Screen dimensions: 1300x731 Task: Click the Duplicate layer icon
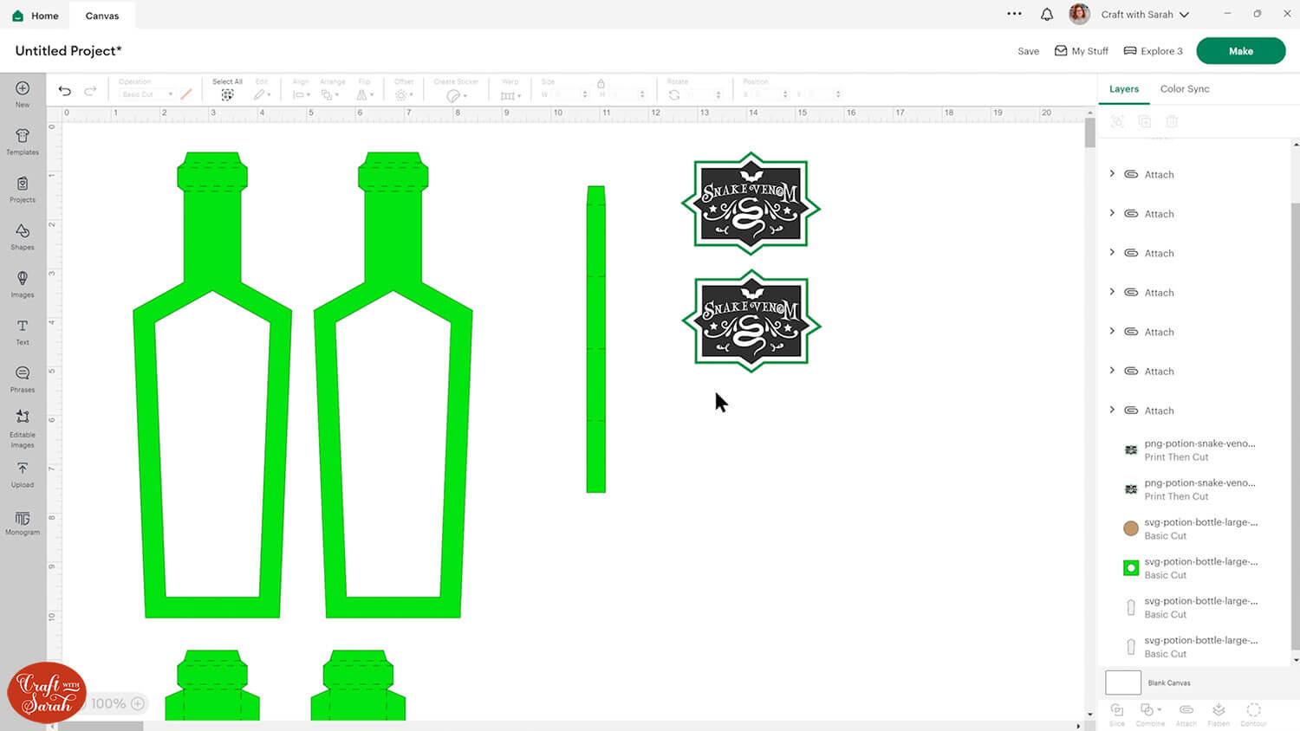point(1144,121)
